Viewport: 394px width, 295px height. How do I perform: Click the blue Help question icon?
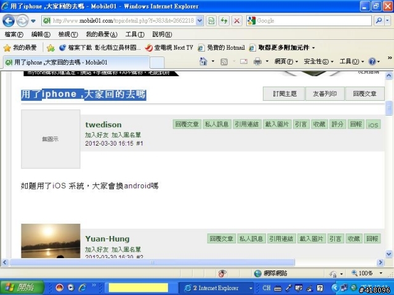372,61
